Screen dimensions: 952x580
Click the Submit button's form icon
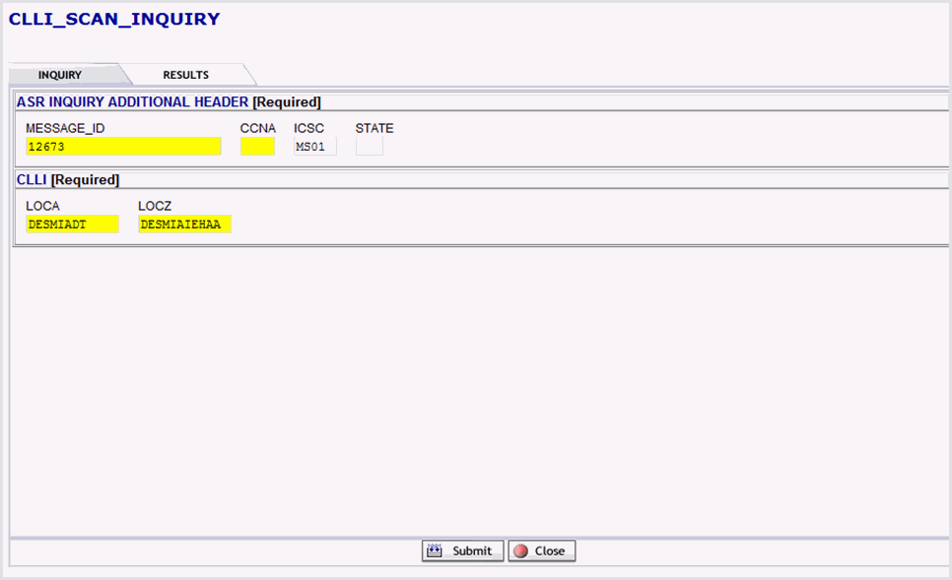(x=435, y=551)
